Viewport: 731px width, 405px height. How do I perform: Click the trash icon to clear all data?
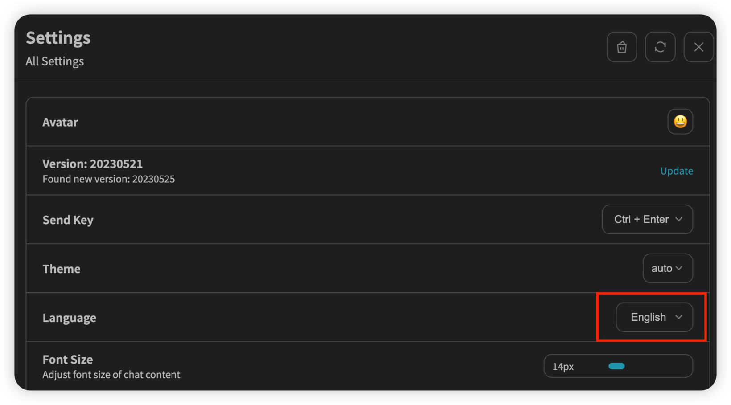click(621, 47)
